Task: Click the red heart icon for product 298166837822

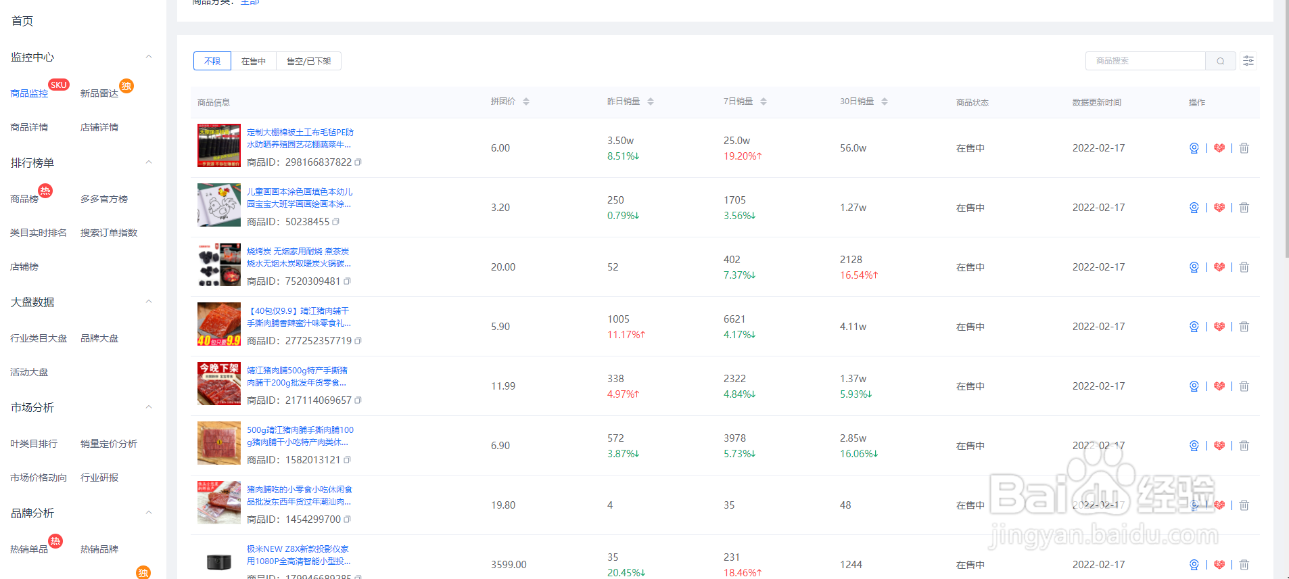Action: pos(1219,148)
